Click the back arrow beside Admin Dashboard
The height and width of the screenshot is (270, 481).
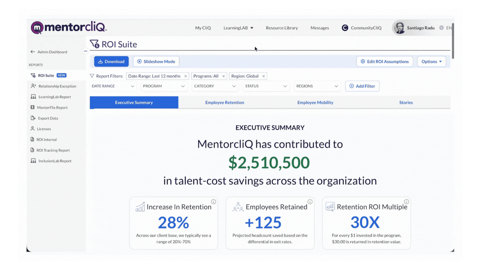click(33, 52)
